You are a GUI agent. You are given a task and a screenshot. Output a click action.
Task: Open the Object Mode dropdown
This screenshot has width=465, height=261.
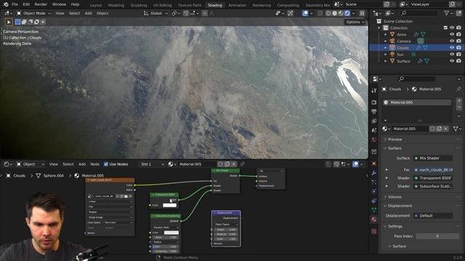tap(33, 13)
